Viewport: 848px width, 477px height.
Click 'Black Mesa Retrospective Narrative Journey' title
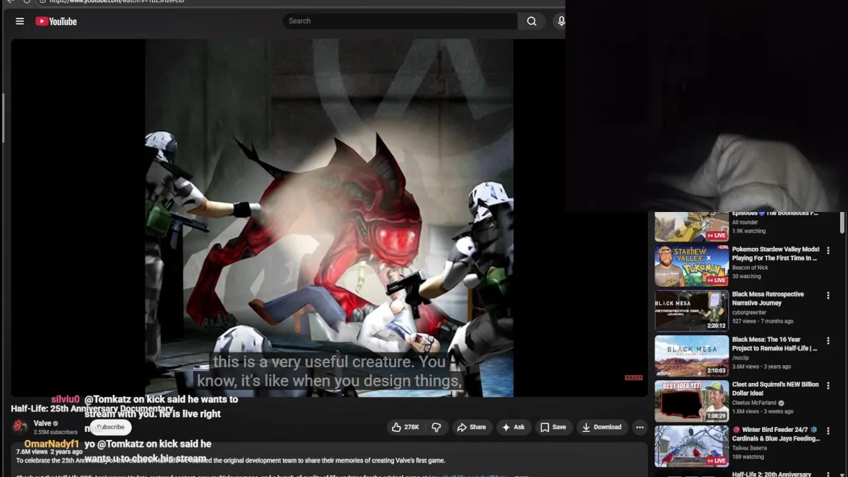[x=768, y=299]
